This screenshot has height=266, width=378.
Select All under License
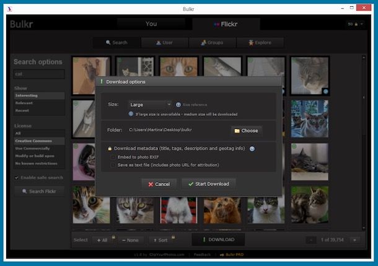click(39, 133)
